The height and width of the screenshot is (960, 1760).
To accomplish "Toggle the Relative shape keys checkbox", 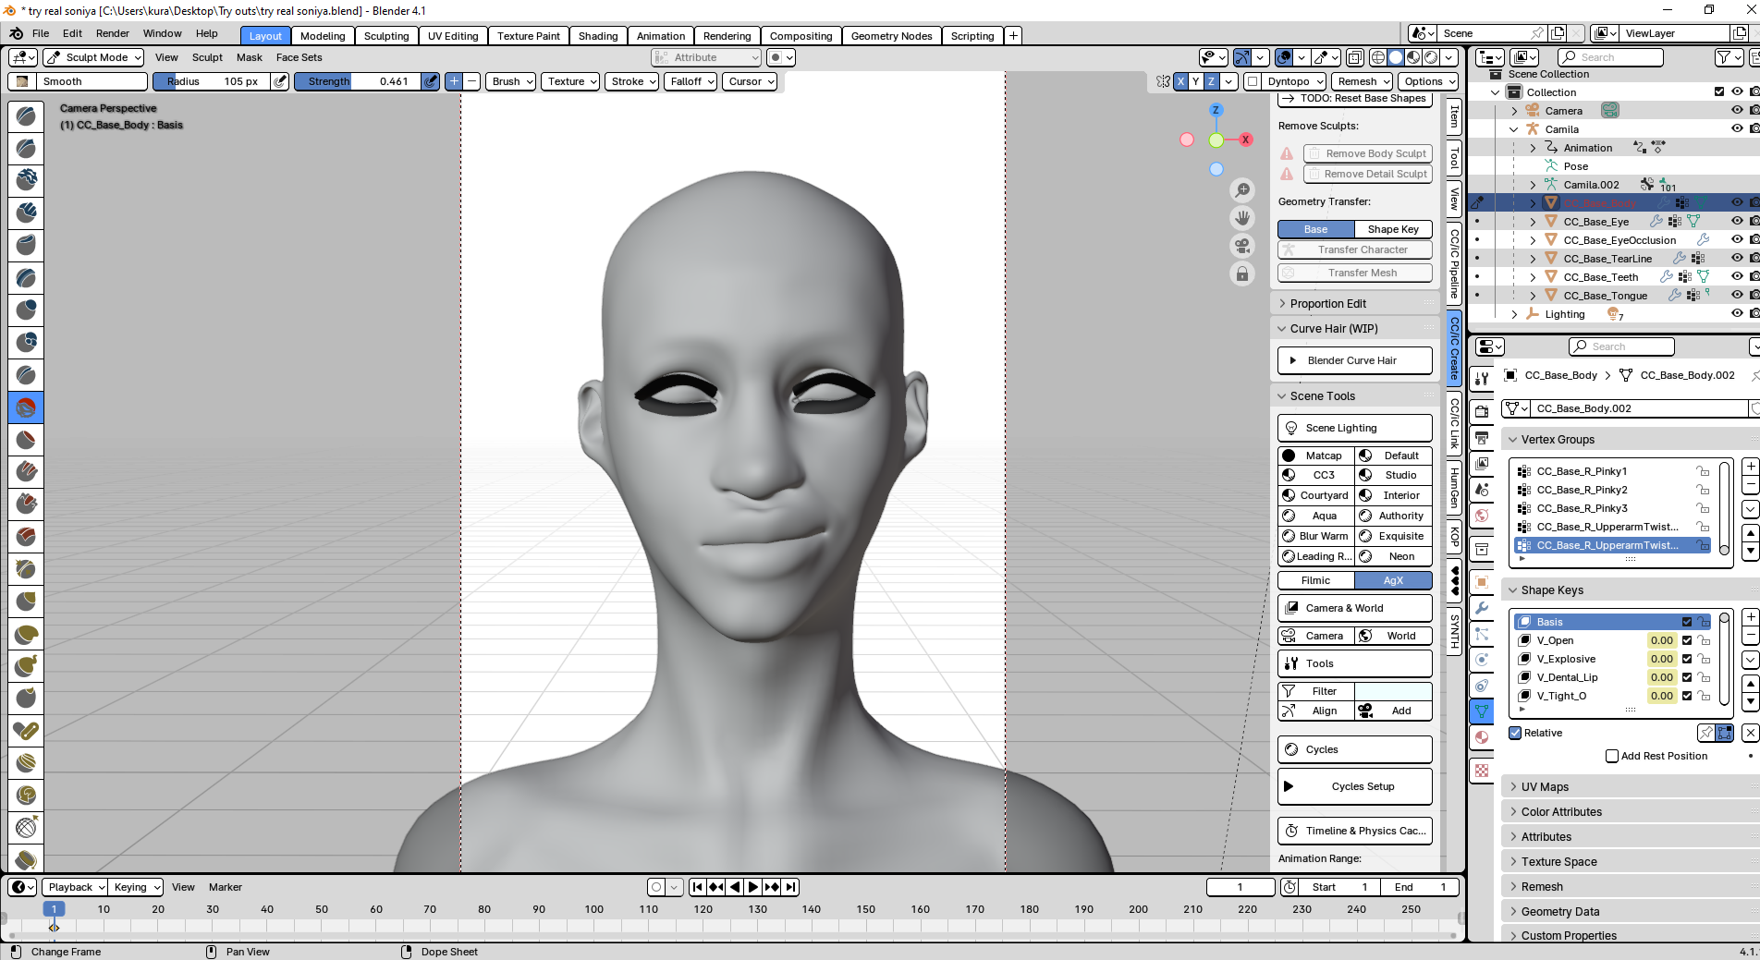I will pyautogui.click(x=1515, y=733).
